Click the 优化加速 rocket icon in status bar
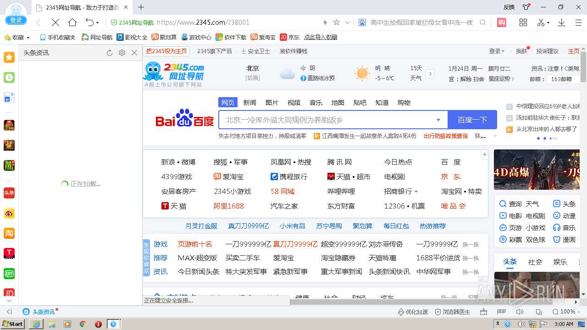Screen dimensions: 587x330 click(x=412, y=312)
